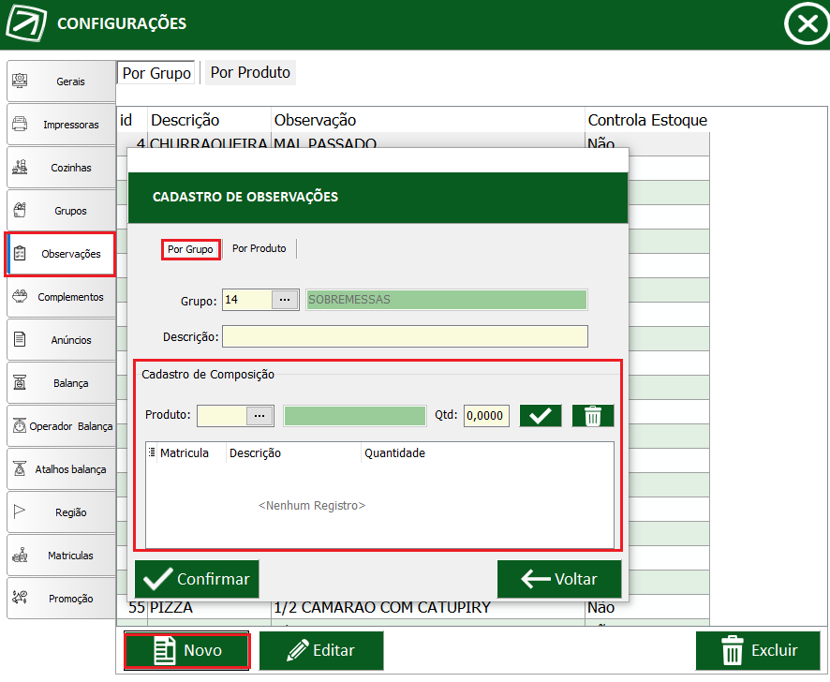This screenshot has width=830, height=682.
Task: Click the Qtd field showing 0,0000
Action: click(486, 416)
